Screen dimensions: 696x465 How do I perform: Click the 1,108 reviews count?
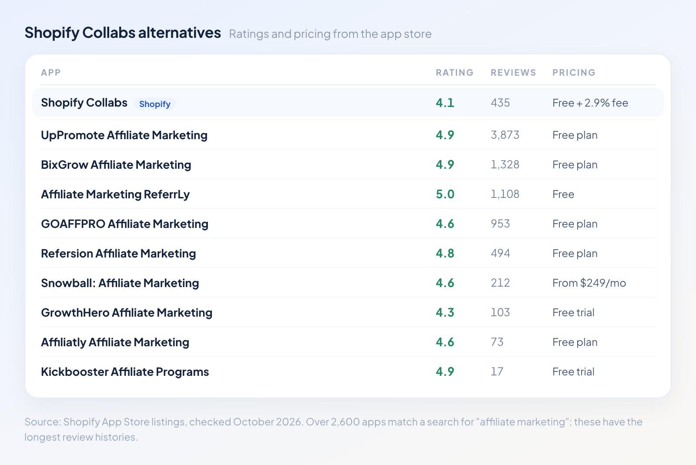click(x=505, y=194)
